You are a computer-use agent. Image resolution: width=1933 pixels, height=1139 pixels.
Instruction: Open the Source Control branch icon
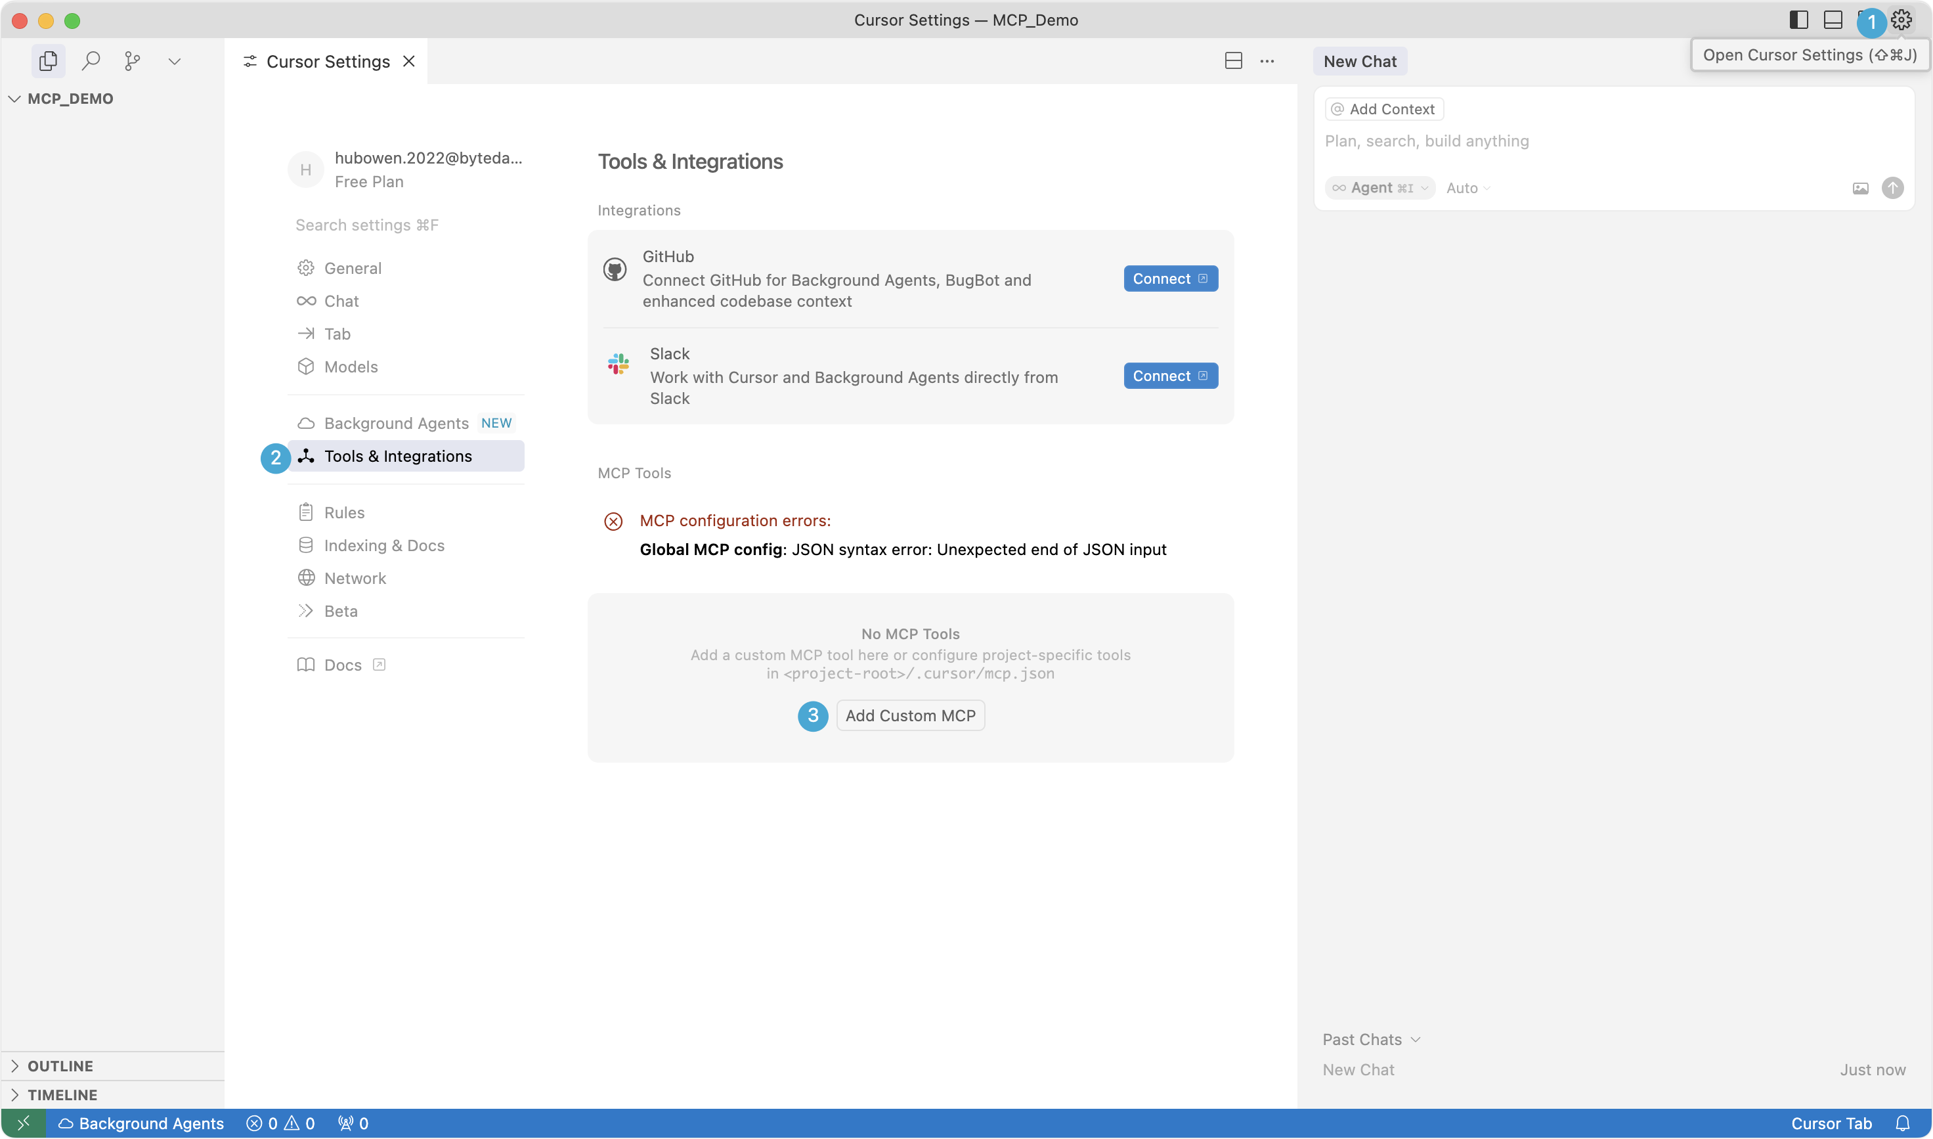[132, 60]
